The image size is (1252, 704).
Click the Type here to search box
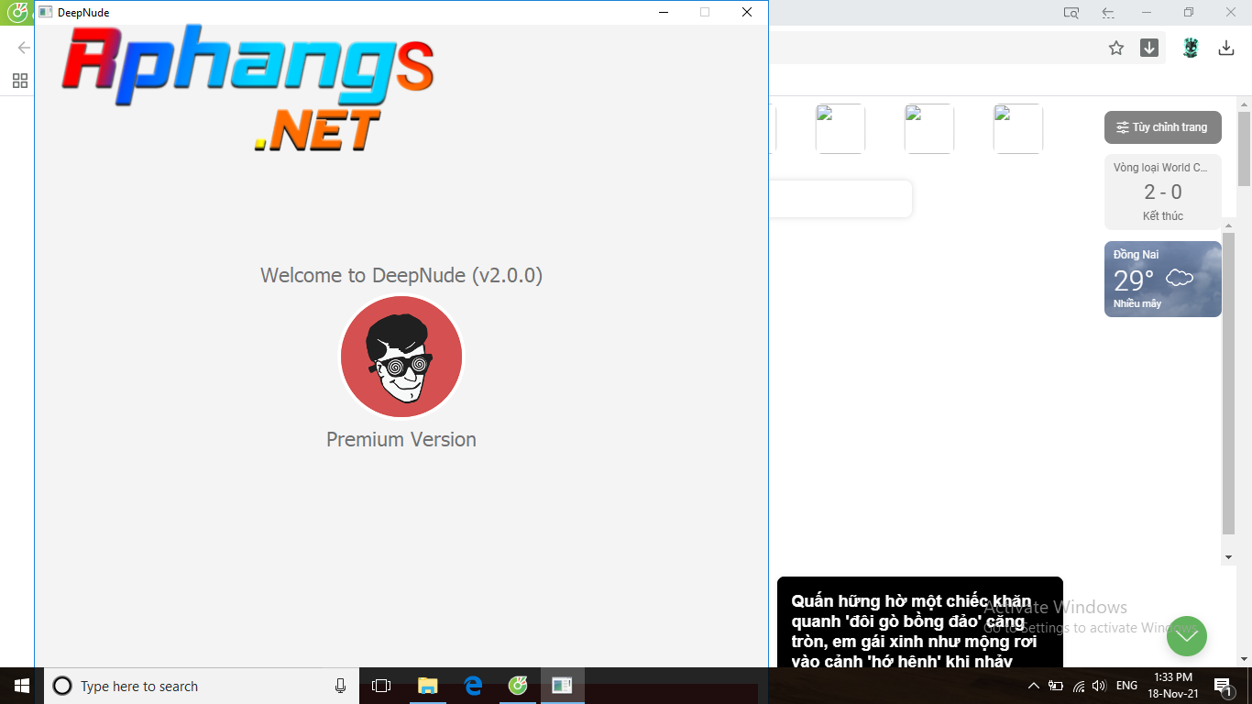[x=201, y=686]
